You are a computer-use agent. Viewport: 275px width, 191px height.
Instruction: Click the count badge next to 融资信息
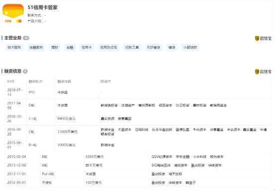[x=25, y=71]
